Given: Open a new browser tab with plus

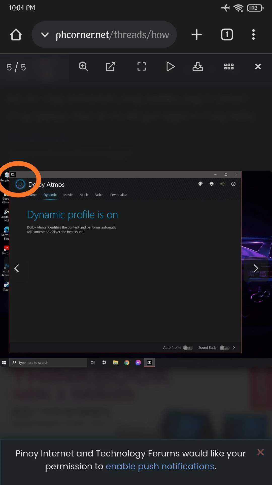Looking at the screenshot, I should click(197, 35).
